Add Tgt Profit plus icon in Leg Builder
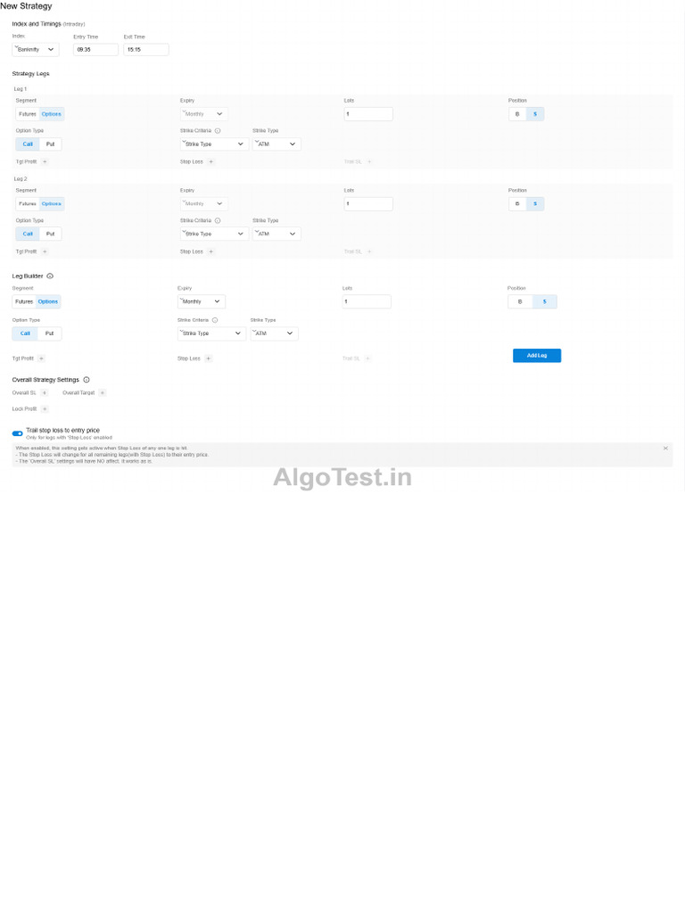The height and width of the screenshot is (913, 685). pyautogui.click(x=41, y=358)
